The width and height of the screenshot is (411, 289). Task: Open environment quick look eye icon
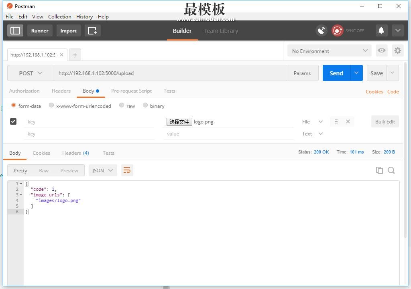382,50
